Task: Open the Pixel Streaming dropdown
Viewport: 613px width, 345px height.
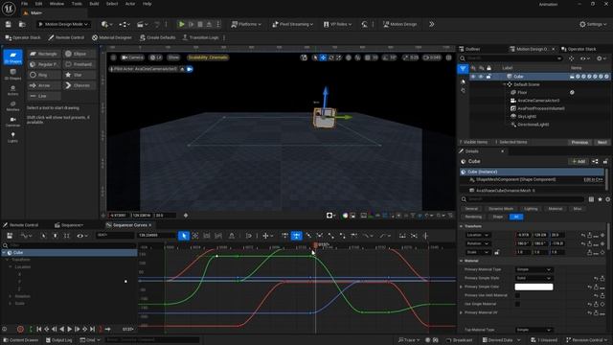Action: click(x=293, y=24)
